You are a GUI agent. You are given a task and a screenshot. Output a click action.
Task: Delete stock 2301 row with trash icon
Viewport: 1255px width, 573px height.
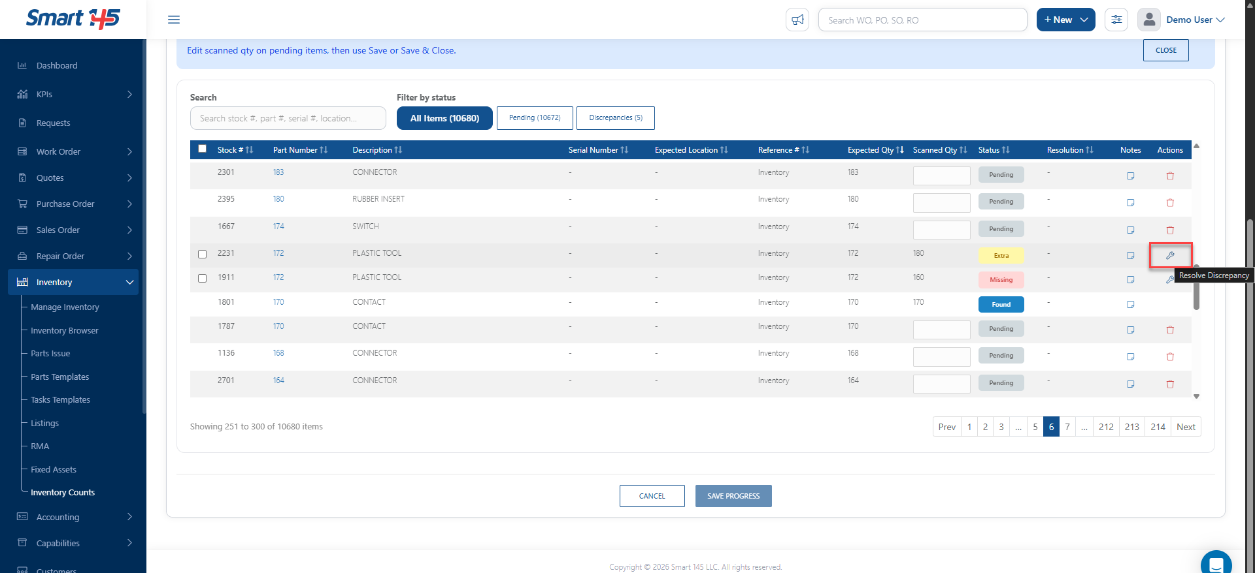pos(1170,176)
